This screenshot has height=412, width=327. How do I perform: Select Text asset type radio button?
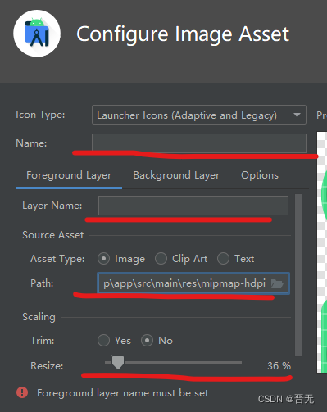223,259
